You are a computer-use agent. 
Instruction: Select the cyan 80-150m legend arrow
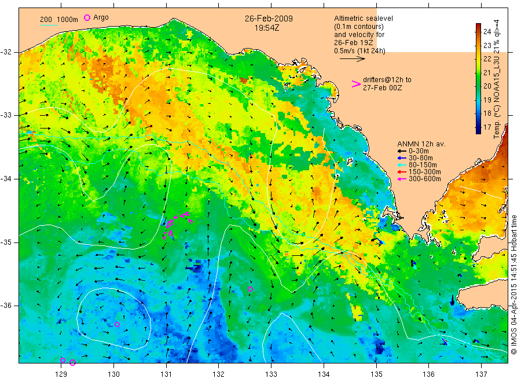(402, 165)
